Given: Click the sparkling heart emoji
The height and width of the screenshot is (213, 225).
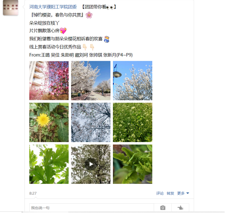Looking at the screenshot, I should click(x=63, y=30).
